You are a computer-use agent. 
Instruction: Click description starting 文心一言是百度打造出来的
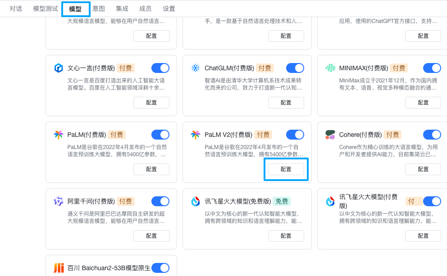click(116, 84)
